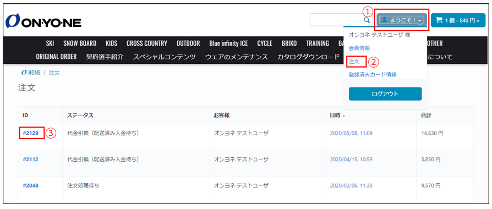The height and width of the screenshot is (209, 492).
Task: Open order #2112
Action: click(x=30, y=159)
